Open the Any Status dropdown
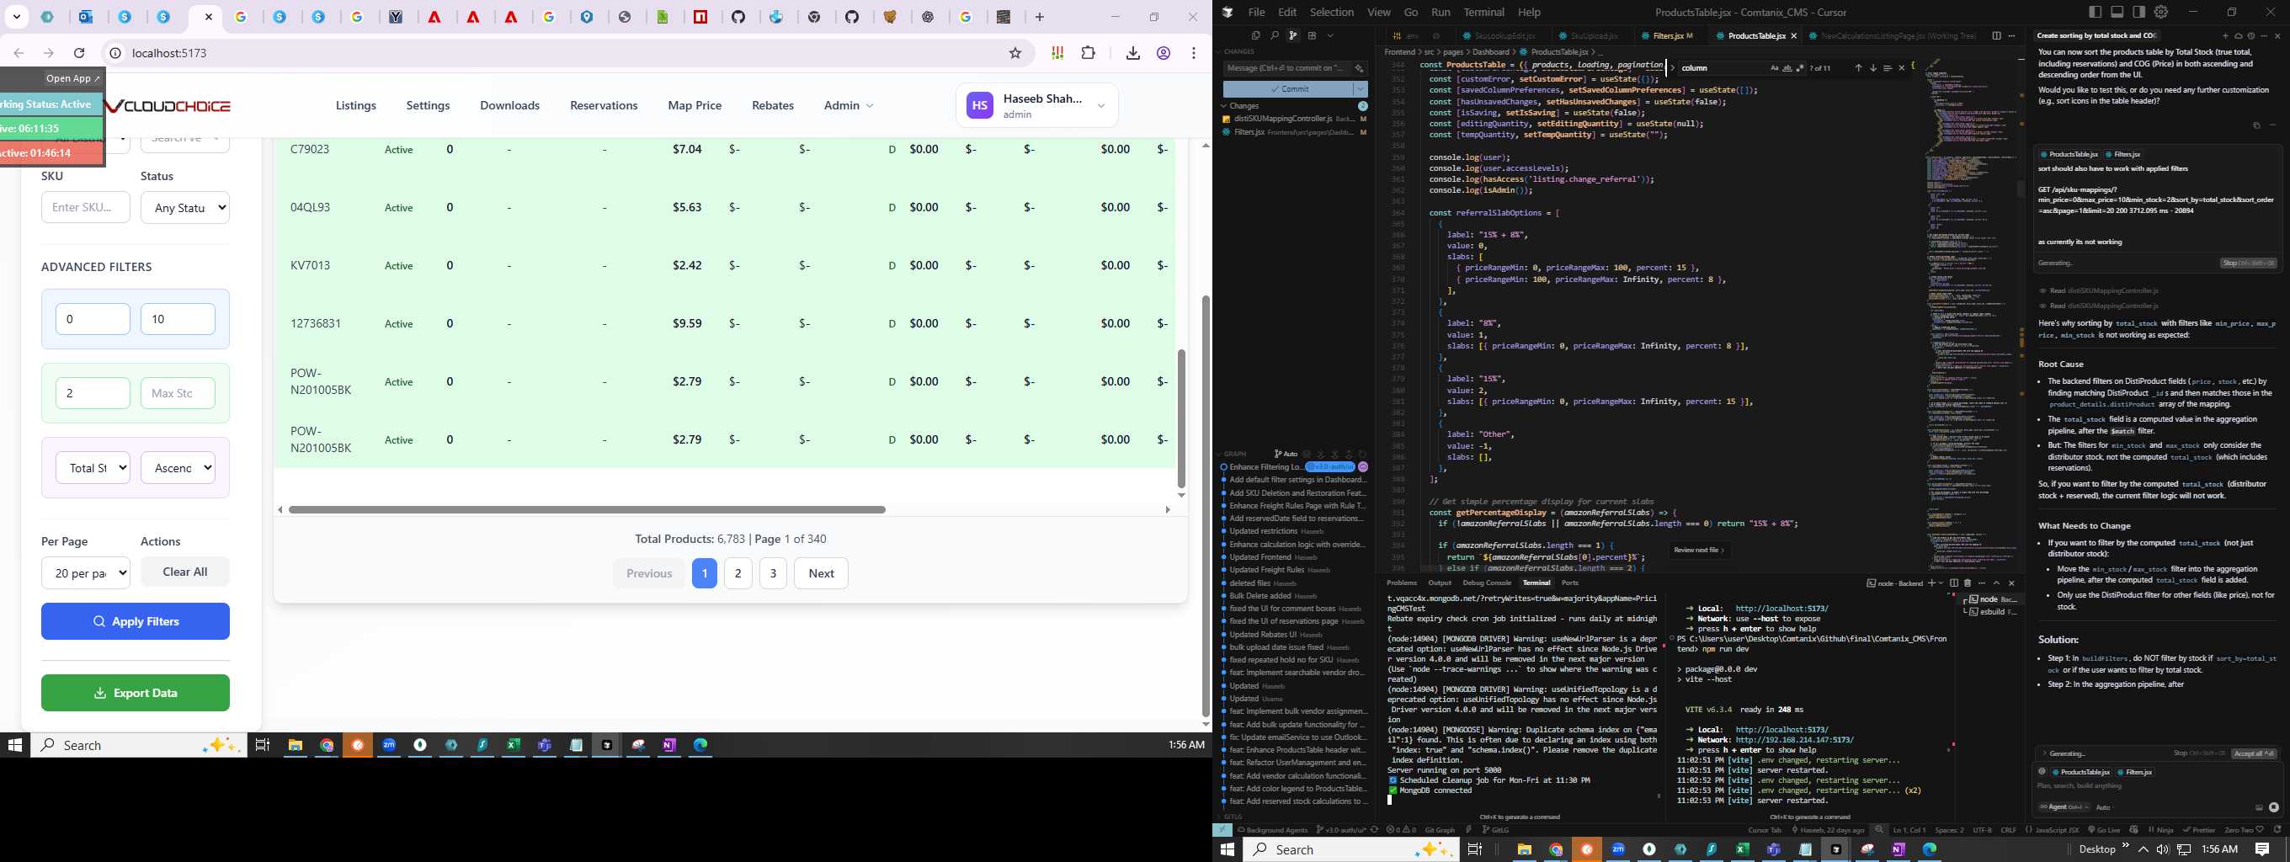Viewport: 2290px width, 862px height. click(185, 207)
